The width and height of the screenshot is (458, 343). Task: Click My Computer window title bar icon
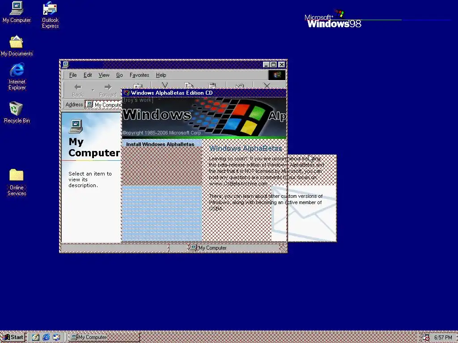(65, 64)
